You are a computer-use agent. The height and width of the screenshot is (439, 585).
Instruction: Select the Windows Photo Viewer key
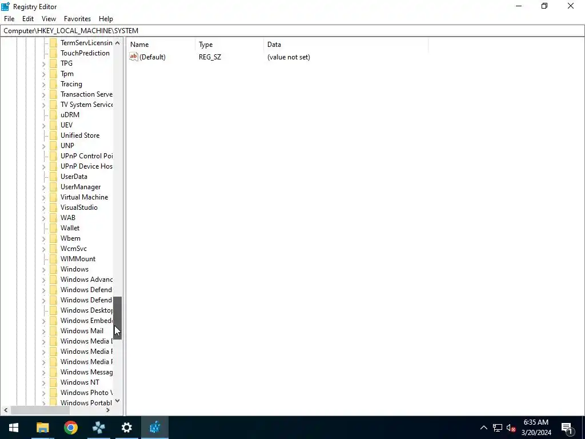click(87, 393)
